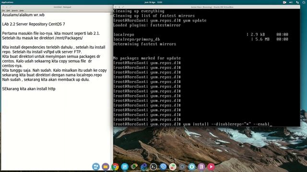Screen dimensions: 307x172
Task: Click "No packages marked for update" in terminal
Action: tap(147, 58)
